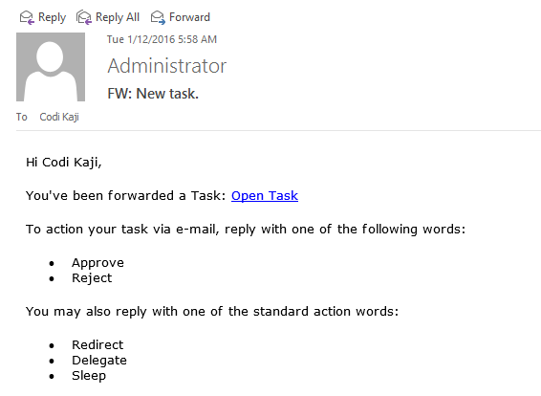541x396 pixels.
Task: Click the Reply All envelope icon
Action: pyautogui.click(x=84, y=17)
